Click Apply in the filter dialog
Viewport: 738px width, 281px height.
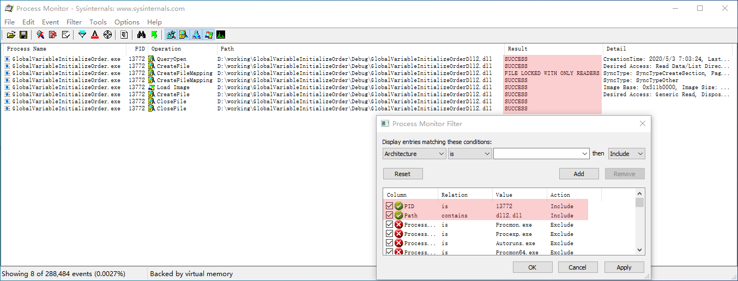pos(624,267)
